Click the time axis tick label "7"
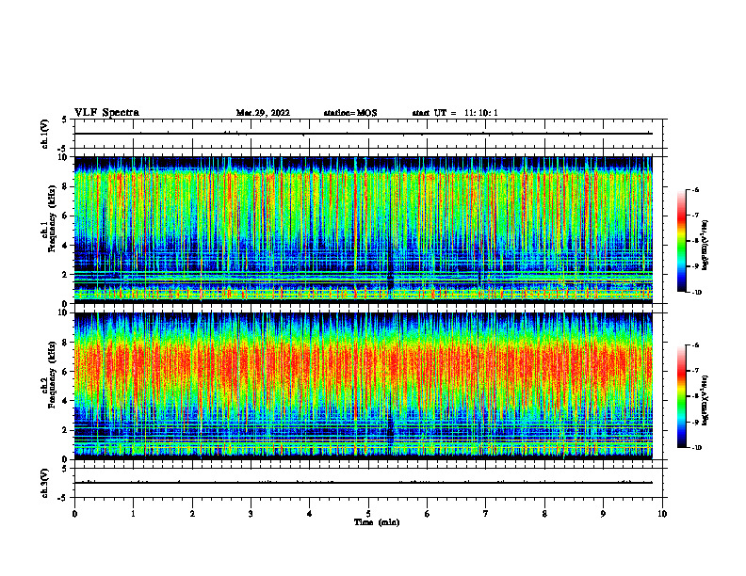The width and height of the screenshot is (746, 576). point(486,514)
